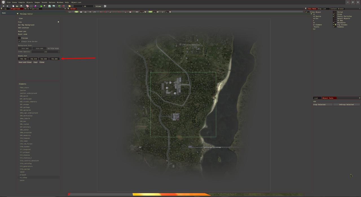This screenshot has height=197, width=361.
Task: Click the undo back arrow icon
Action: click(x=3, y=6)
